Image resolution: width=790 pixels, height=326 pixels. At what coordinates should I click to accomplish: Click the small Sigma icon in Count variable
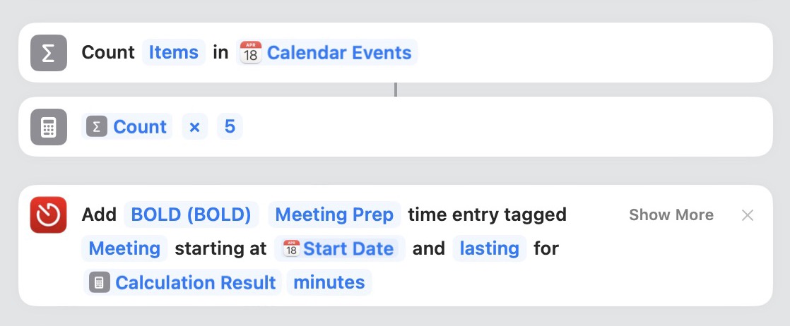point(97,127)
